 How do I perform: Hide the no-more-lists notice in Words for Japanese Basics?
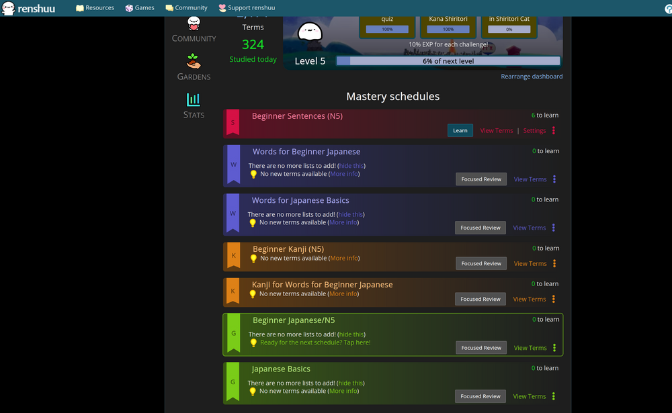click(350, 214)
